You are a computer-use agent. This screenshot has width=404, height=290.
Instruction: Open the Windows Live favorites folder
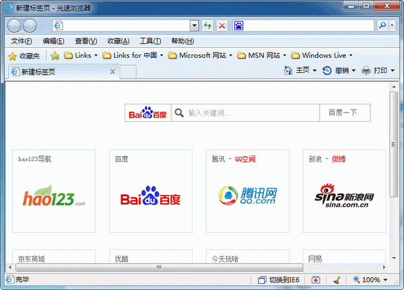coord(322,55)
